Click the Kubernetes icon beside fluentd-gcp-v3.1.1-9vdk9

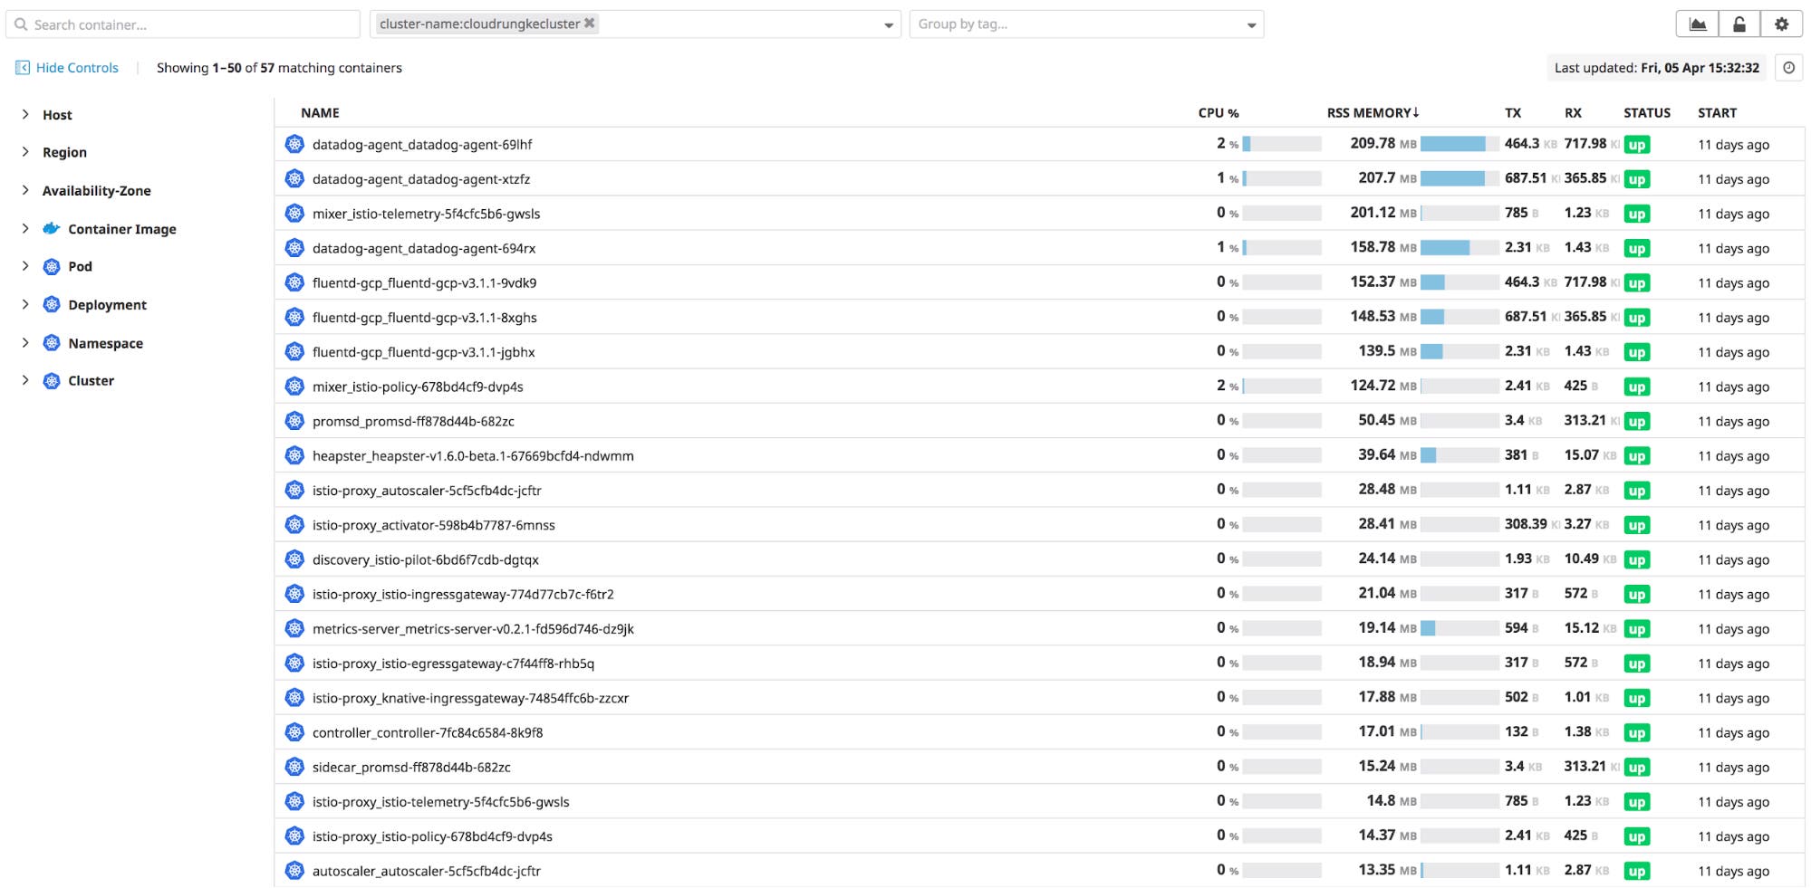[x=294, y=282]
